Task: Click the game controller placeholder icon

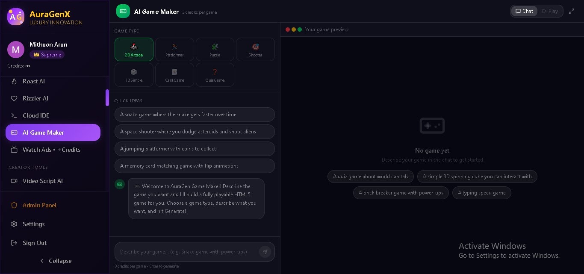Action: pyautogui.click(x=432, y=126)
